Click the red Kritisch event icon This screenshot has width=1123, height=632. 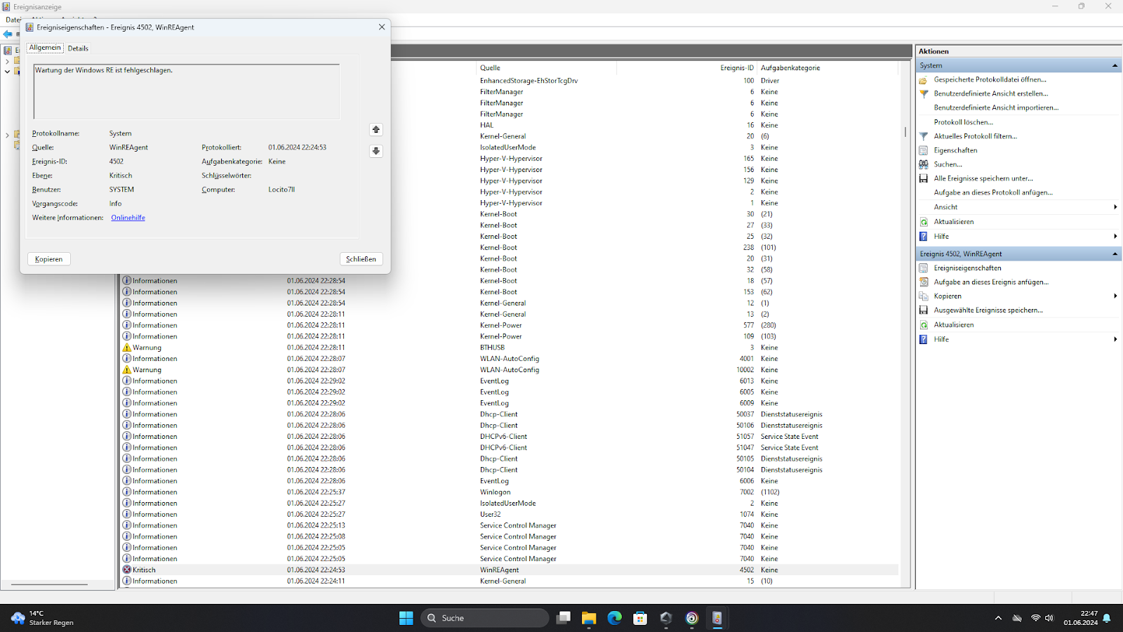[127, 570]
